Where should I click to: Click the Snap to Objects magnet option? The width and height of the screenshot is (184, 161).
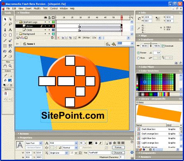(x=5, y=94)
